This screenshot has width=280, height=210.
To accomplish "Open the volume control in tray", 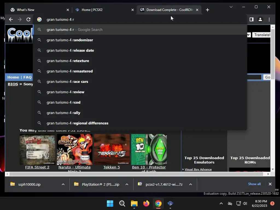I will [x=245, y=203].
